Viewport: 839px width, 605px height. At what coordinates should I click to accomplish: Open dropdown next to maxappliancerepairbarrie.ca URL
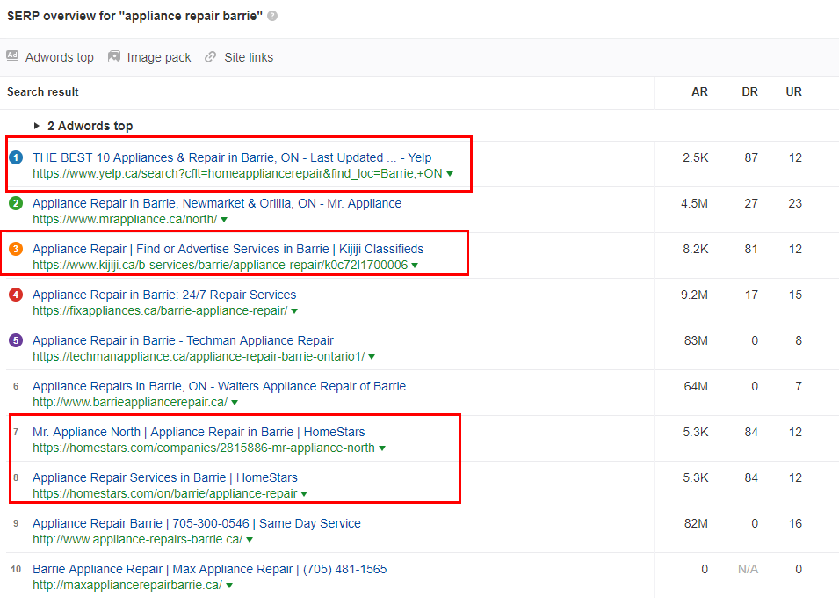pos(229,586)
